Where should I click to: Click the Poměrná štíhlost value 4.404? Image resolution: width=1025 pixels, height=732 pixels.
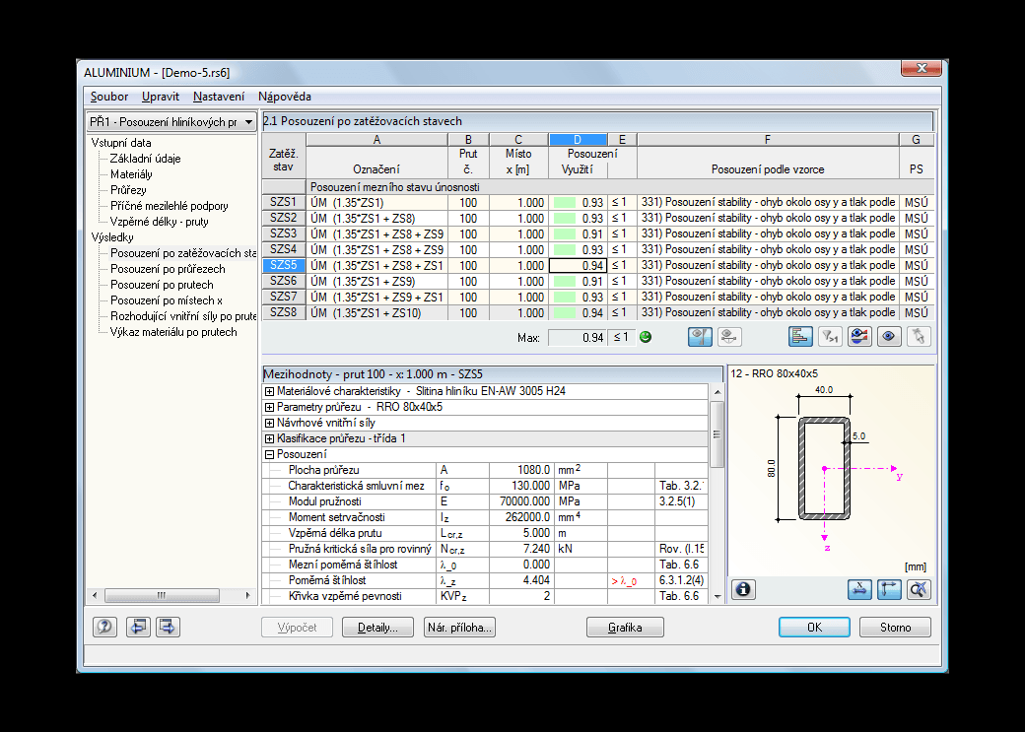tap(521, 580)
